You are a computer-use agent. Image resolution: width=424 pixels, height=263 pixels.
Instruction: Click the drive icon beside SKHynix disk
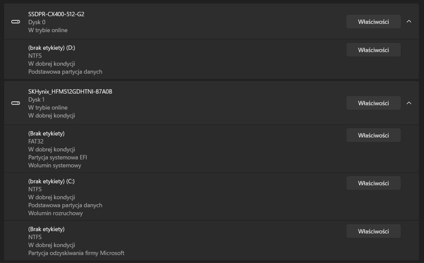(15, 103)
